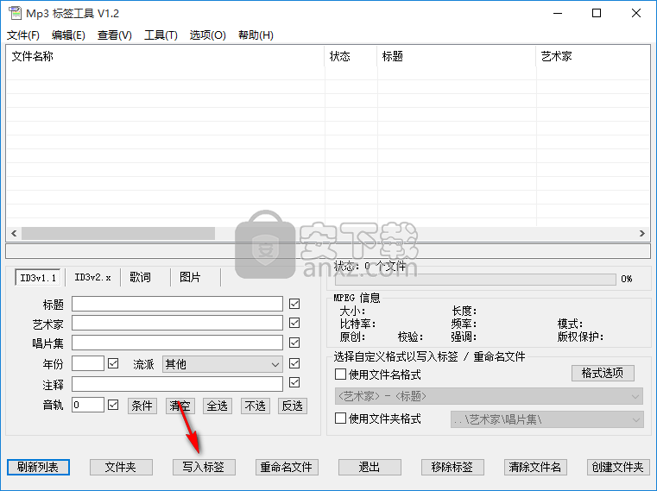The image size is (657, 491).
Task: Switch to the ID3v1.1 tab
Action: click(38, 278)
